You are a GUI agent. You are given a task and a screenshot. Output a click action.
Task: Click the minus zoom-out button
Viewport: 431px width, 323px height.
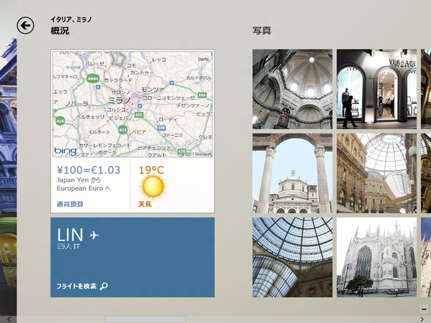coord(424,309)
